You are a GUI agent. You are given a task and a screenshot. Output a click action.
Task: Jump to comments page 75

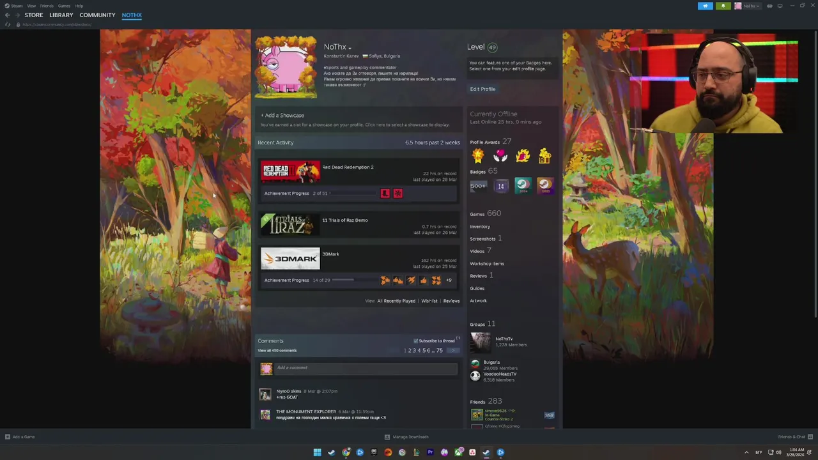click(439, 350)
